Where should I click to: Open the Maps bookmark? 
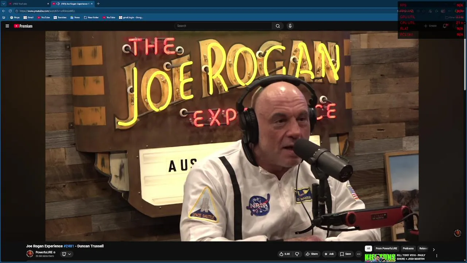point(15,18)
